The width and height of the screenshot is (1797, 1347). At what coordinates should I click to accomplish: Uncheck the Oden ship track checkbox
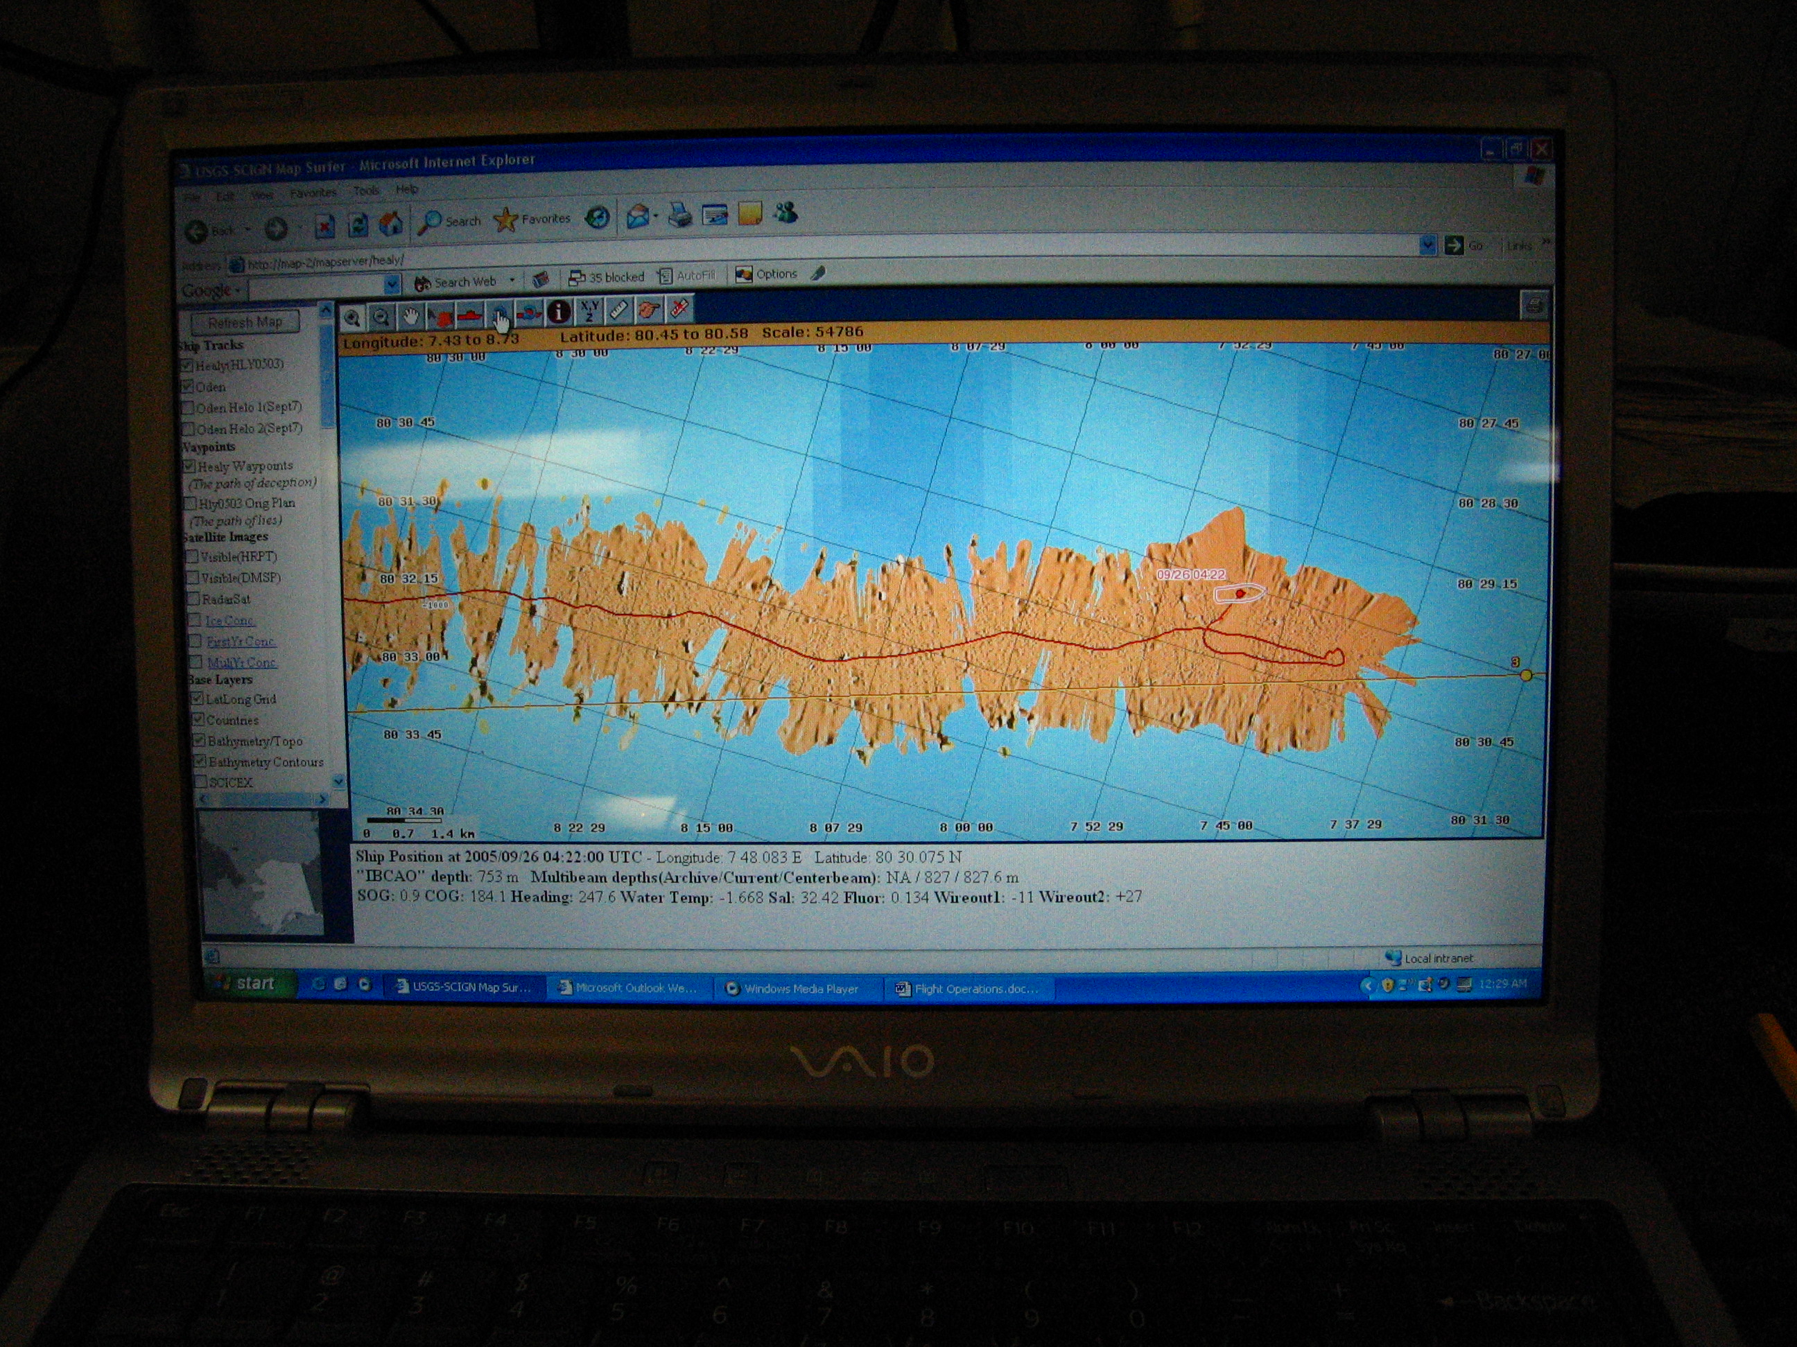click(x=188, y=387)
